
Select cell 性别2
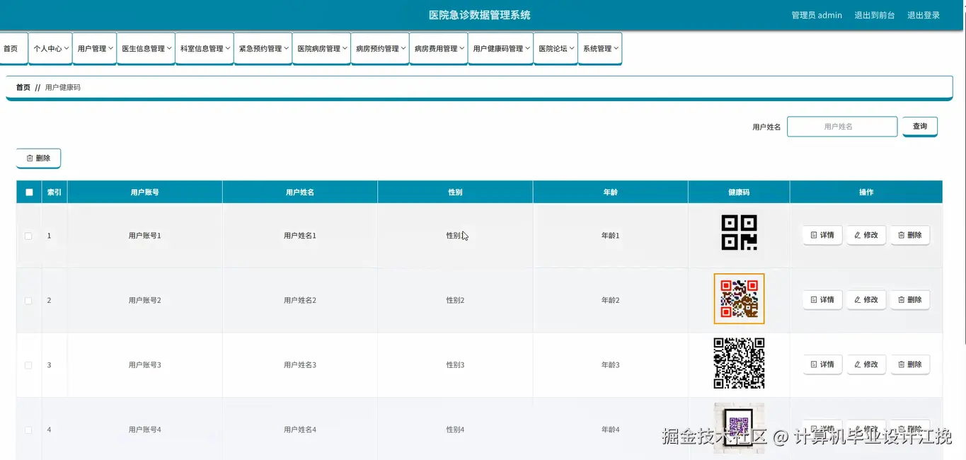point(455,301)
